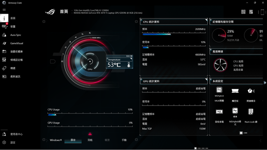Click the 系統設定 panel header

point(236,81)
